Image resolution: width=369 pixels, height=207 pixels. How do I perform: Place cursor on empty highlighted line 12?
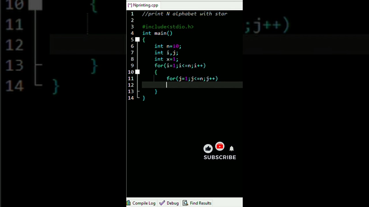pos(192,85)
